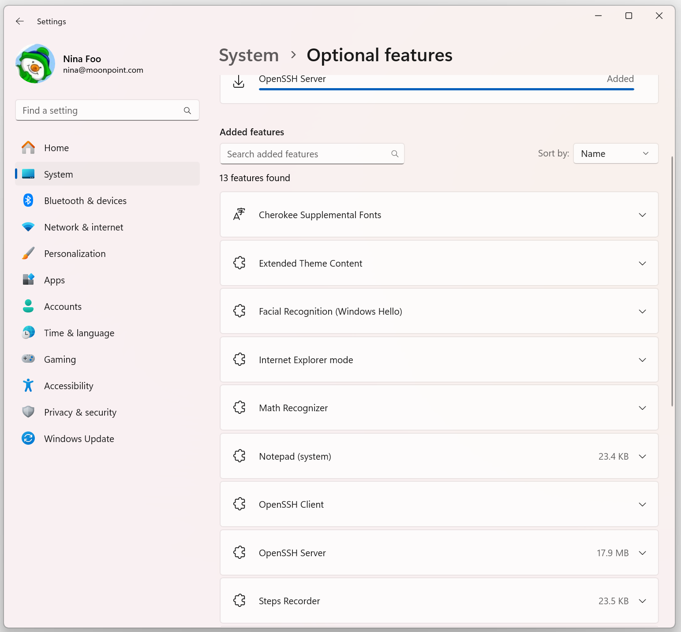Open Gaming settings page

[107, 359]
